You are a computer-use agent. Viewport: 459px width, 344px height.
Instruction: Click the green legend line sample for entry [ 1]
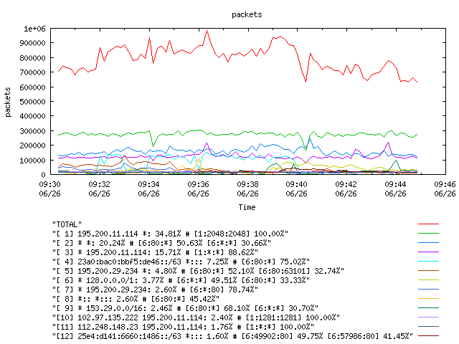click(429, 234)
